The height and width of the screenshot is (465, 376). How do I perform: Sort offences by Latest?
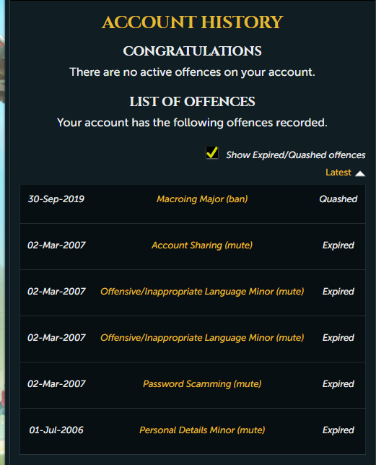tap(338, 173)
